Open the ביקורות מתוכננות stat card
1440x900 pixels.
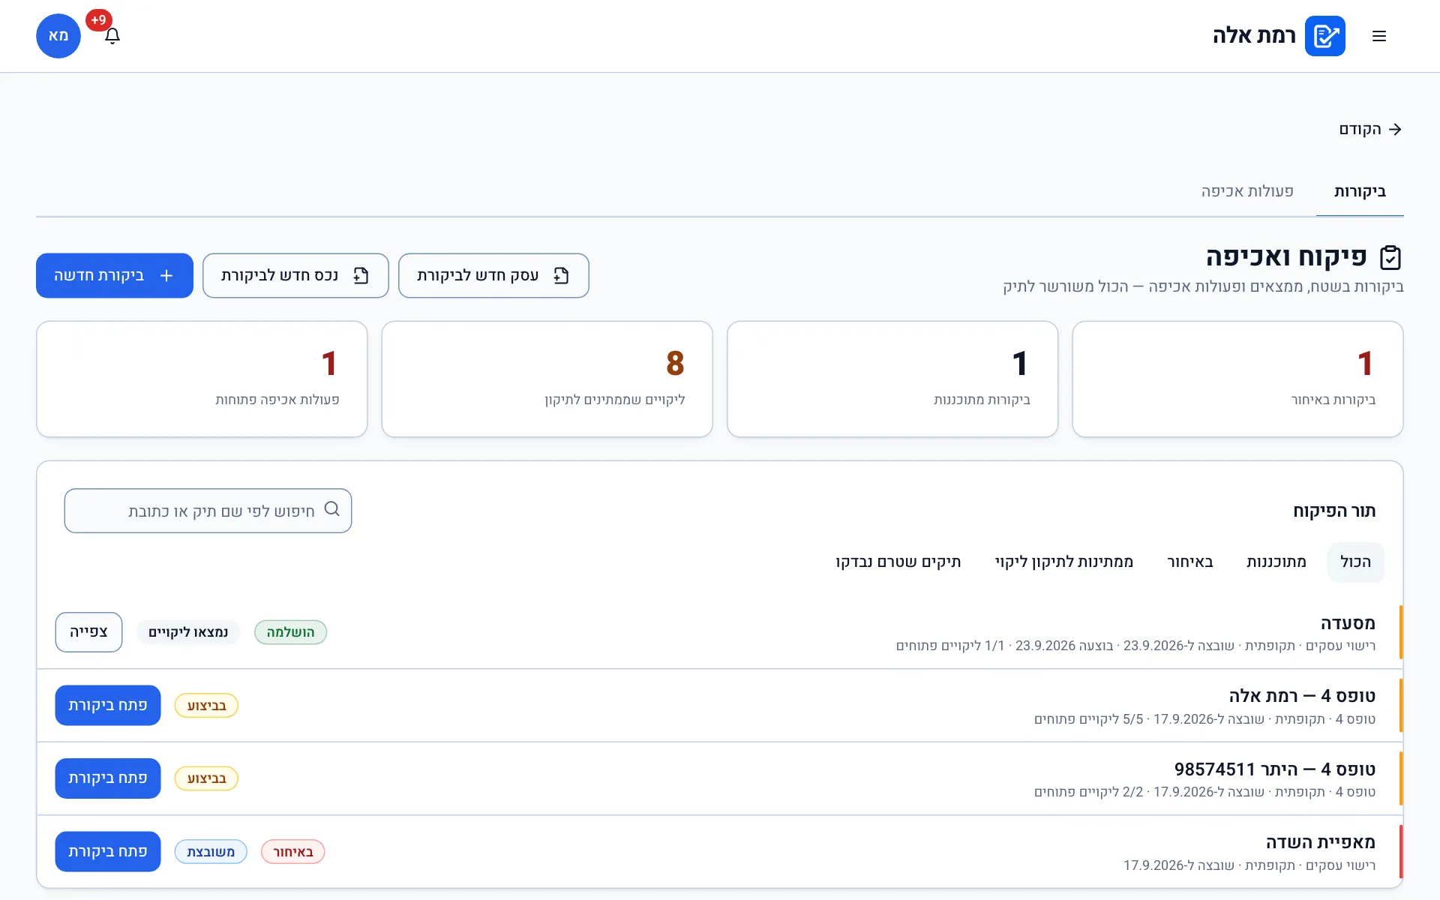892,379
